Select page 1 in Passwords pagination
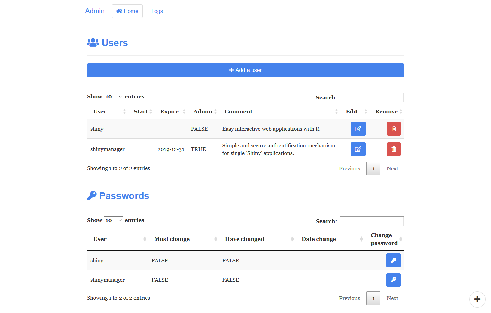This screenshot has height=313, width=491. 373,298
